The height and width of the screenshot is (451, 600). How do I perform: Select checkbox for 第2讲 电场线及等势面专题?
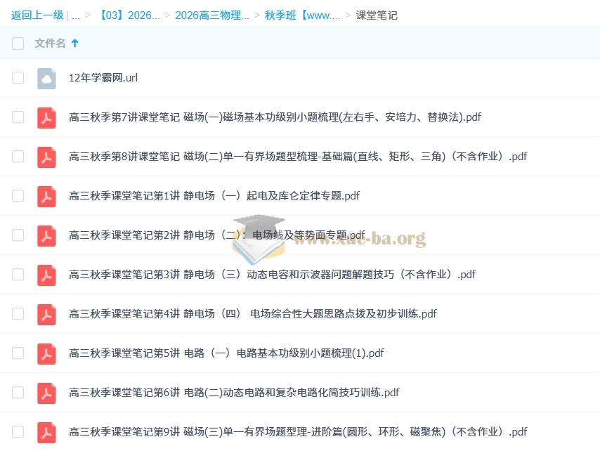pyautogui.click(x=18, y=235)
